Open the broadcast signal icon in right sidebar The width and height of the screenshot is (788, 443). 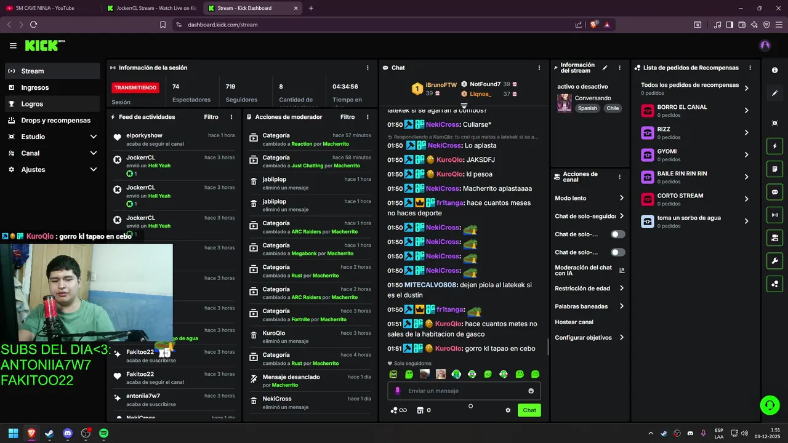click(x=774, y=215)
